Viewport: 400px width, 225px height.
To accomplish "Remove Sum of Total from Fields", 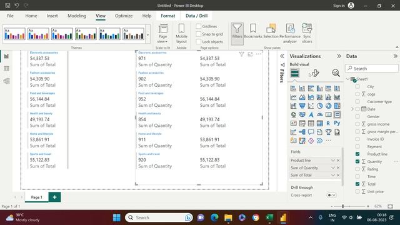I will 338,175.
